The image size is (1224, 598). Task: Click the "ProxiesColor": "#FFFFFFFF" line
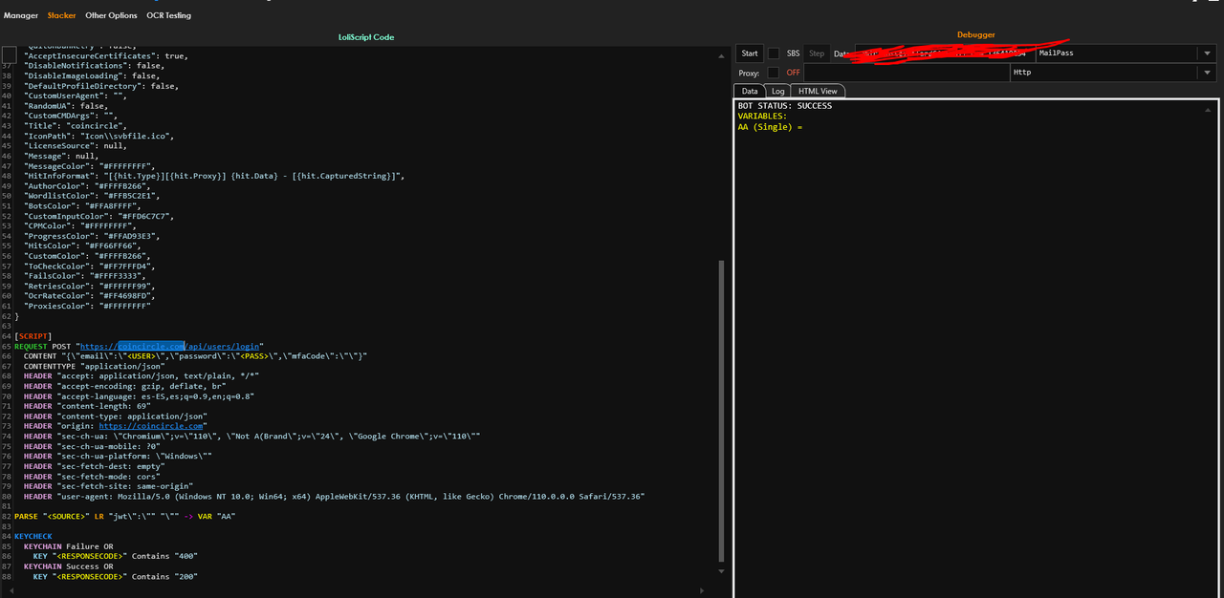coord(87,306)
